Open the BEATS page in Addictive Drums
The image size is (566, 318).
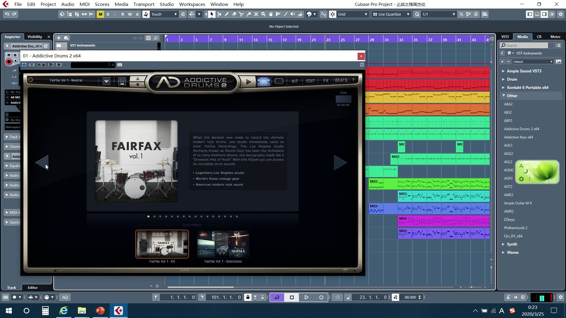[341, 80]
